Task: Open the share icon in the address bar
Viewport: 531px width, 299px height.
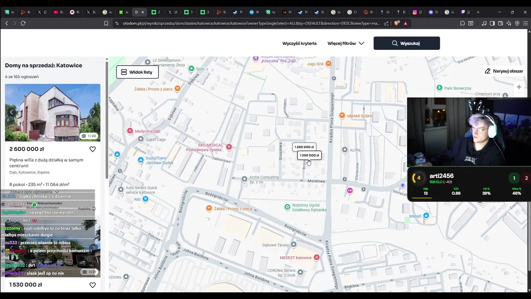Action: point(387,23)
